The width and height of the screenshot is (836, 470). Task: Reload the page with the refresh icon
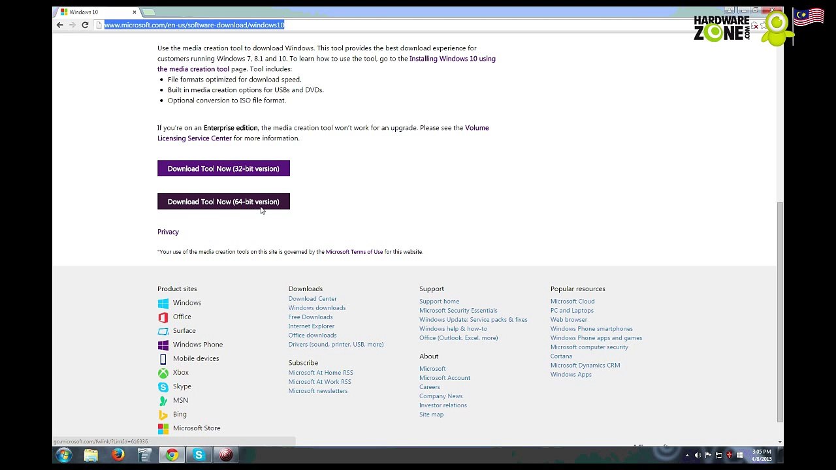[85, 25]
